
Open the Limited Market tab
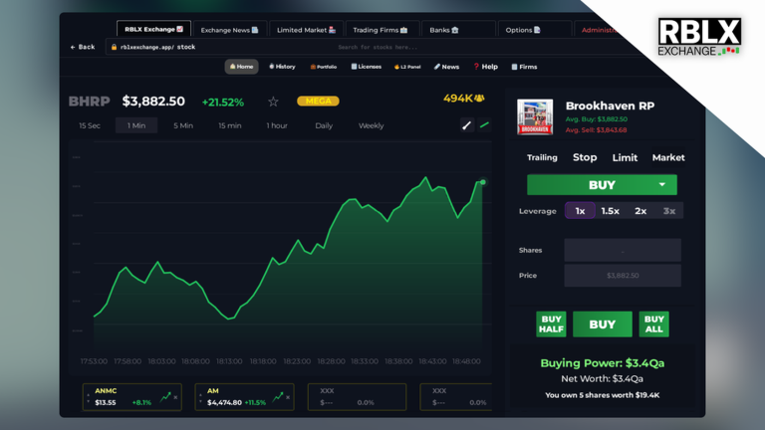306,30
